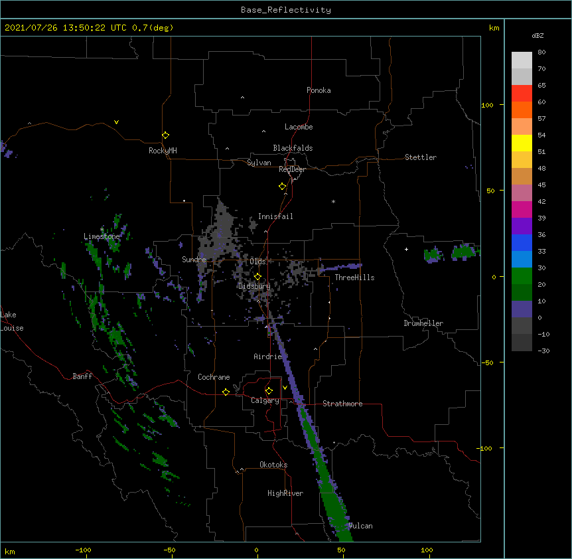Select the yellow diamond marker above Calgary label
572x559 pixels.
(x=269, y=391)
